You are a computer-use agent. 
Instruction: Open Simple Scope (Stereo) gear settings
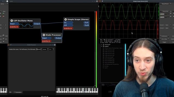(66, 19)
